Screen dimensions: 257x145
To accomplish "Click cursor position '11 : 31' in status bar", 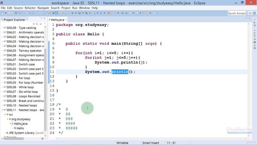I will point(171,143).
